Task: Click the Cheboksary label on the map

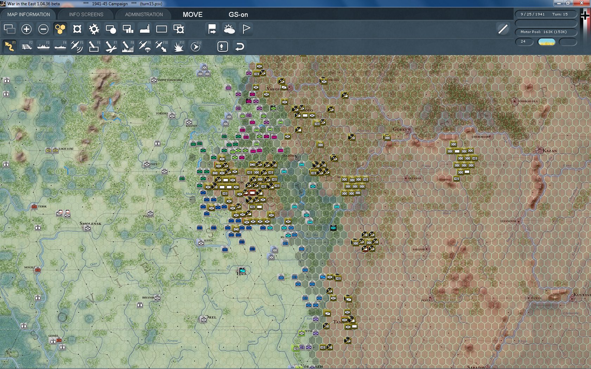Action: (481, 137)
